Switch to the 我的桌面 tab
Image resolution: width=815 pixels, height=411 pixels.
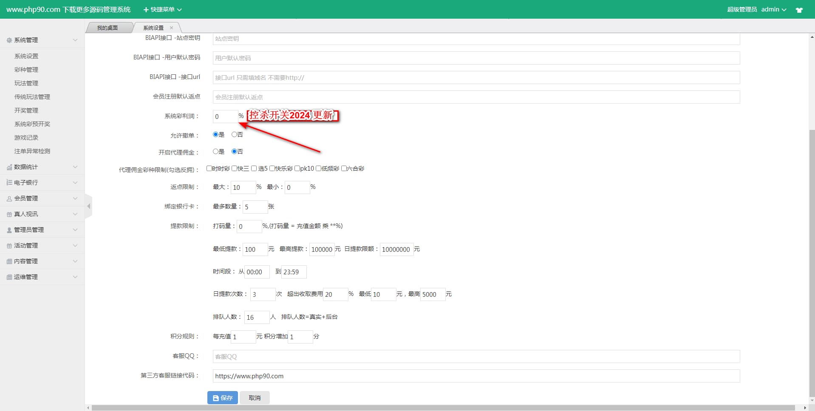click(x=107, y=28)
